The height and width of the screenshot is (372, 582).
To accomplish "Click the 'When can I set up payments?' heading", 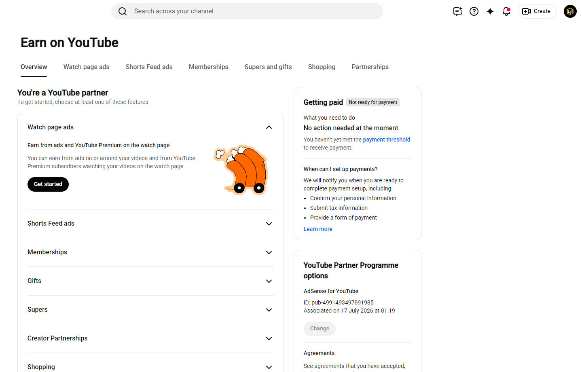I will (341, 169).
